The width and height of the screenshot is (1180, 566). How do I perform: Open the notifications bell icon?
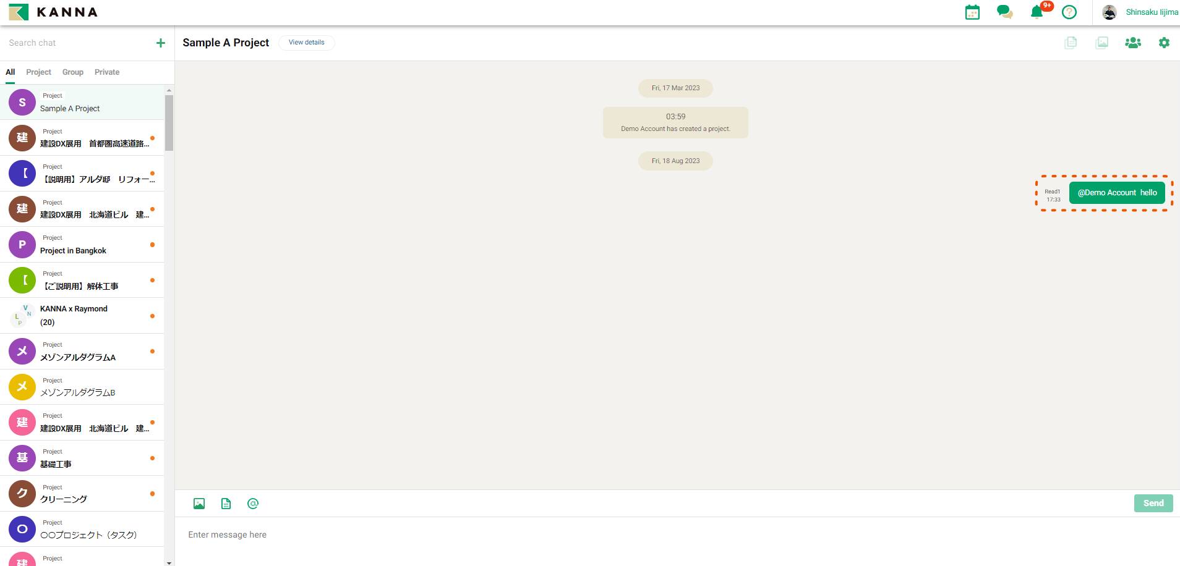[1037, 12]
